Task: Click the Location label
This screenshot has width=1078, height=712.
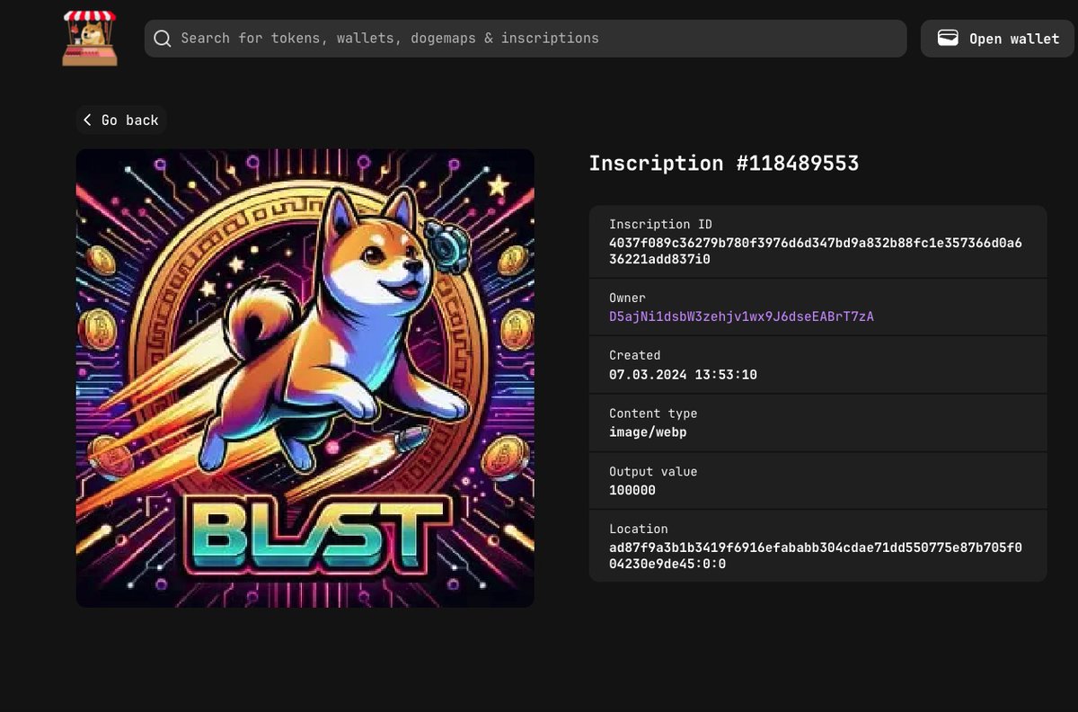Action: [639, 529]
